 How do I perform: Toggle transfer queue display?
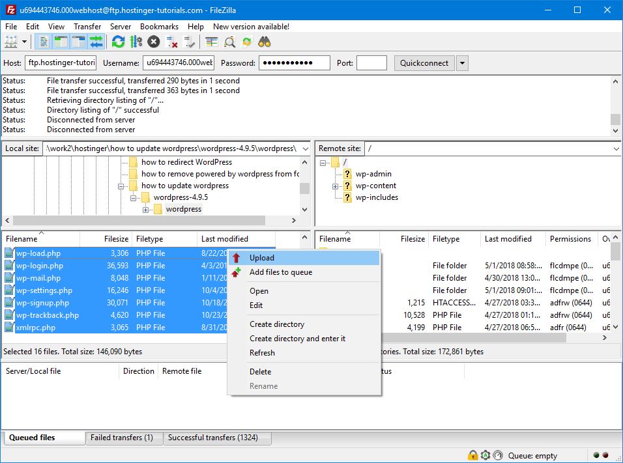click(96, 42)
